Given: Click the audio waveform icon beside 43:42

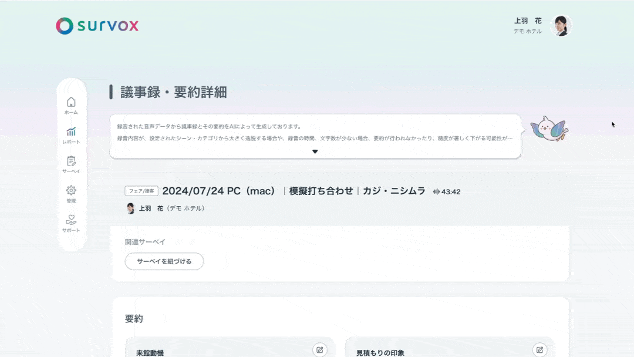Looking at the screenshot, I should 436,191.
